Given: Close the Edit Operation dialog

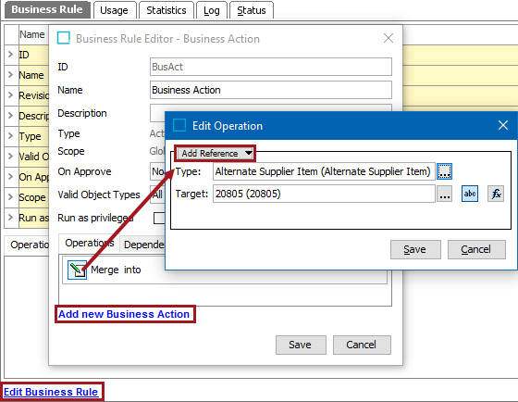Looking at the screenshot, I should (503, 125).
